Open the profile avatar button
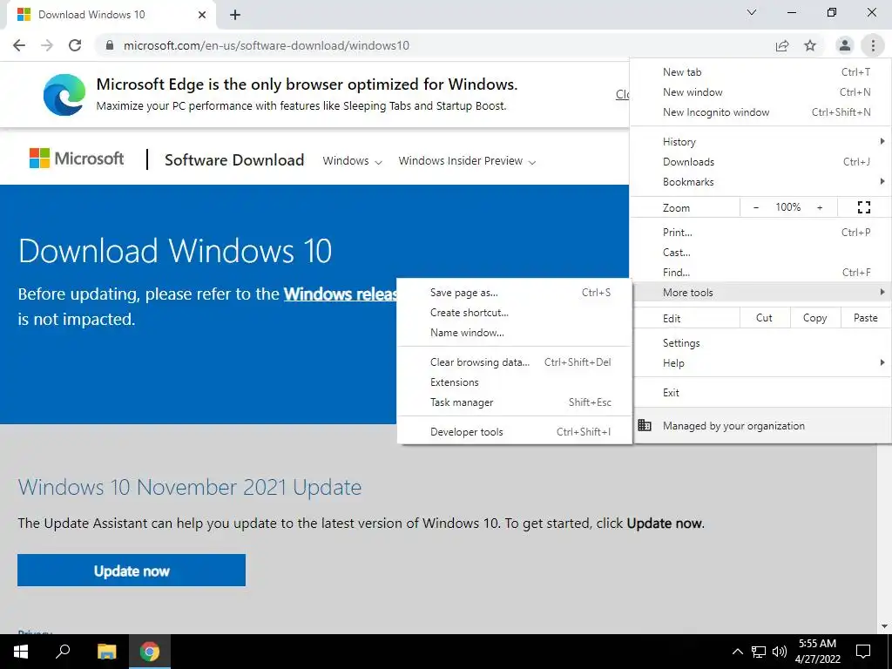This screenshot has width=892, height=669. point(845,45)
